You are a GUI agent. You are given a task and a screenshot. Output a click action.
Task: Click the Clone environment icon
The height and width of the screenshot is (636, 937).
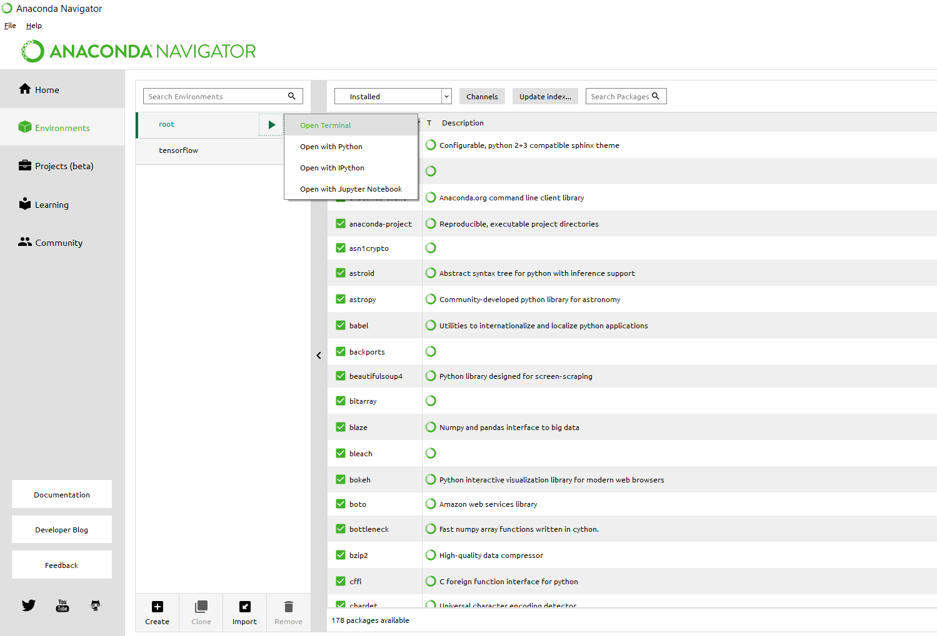pyautogui.click(x=201, y=607)
